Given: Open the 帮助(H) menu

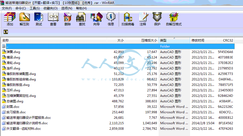Looking at the screenshot, I should 81,8.
